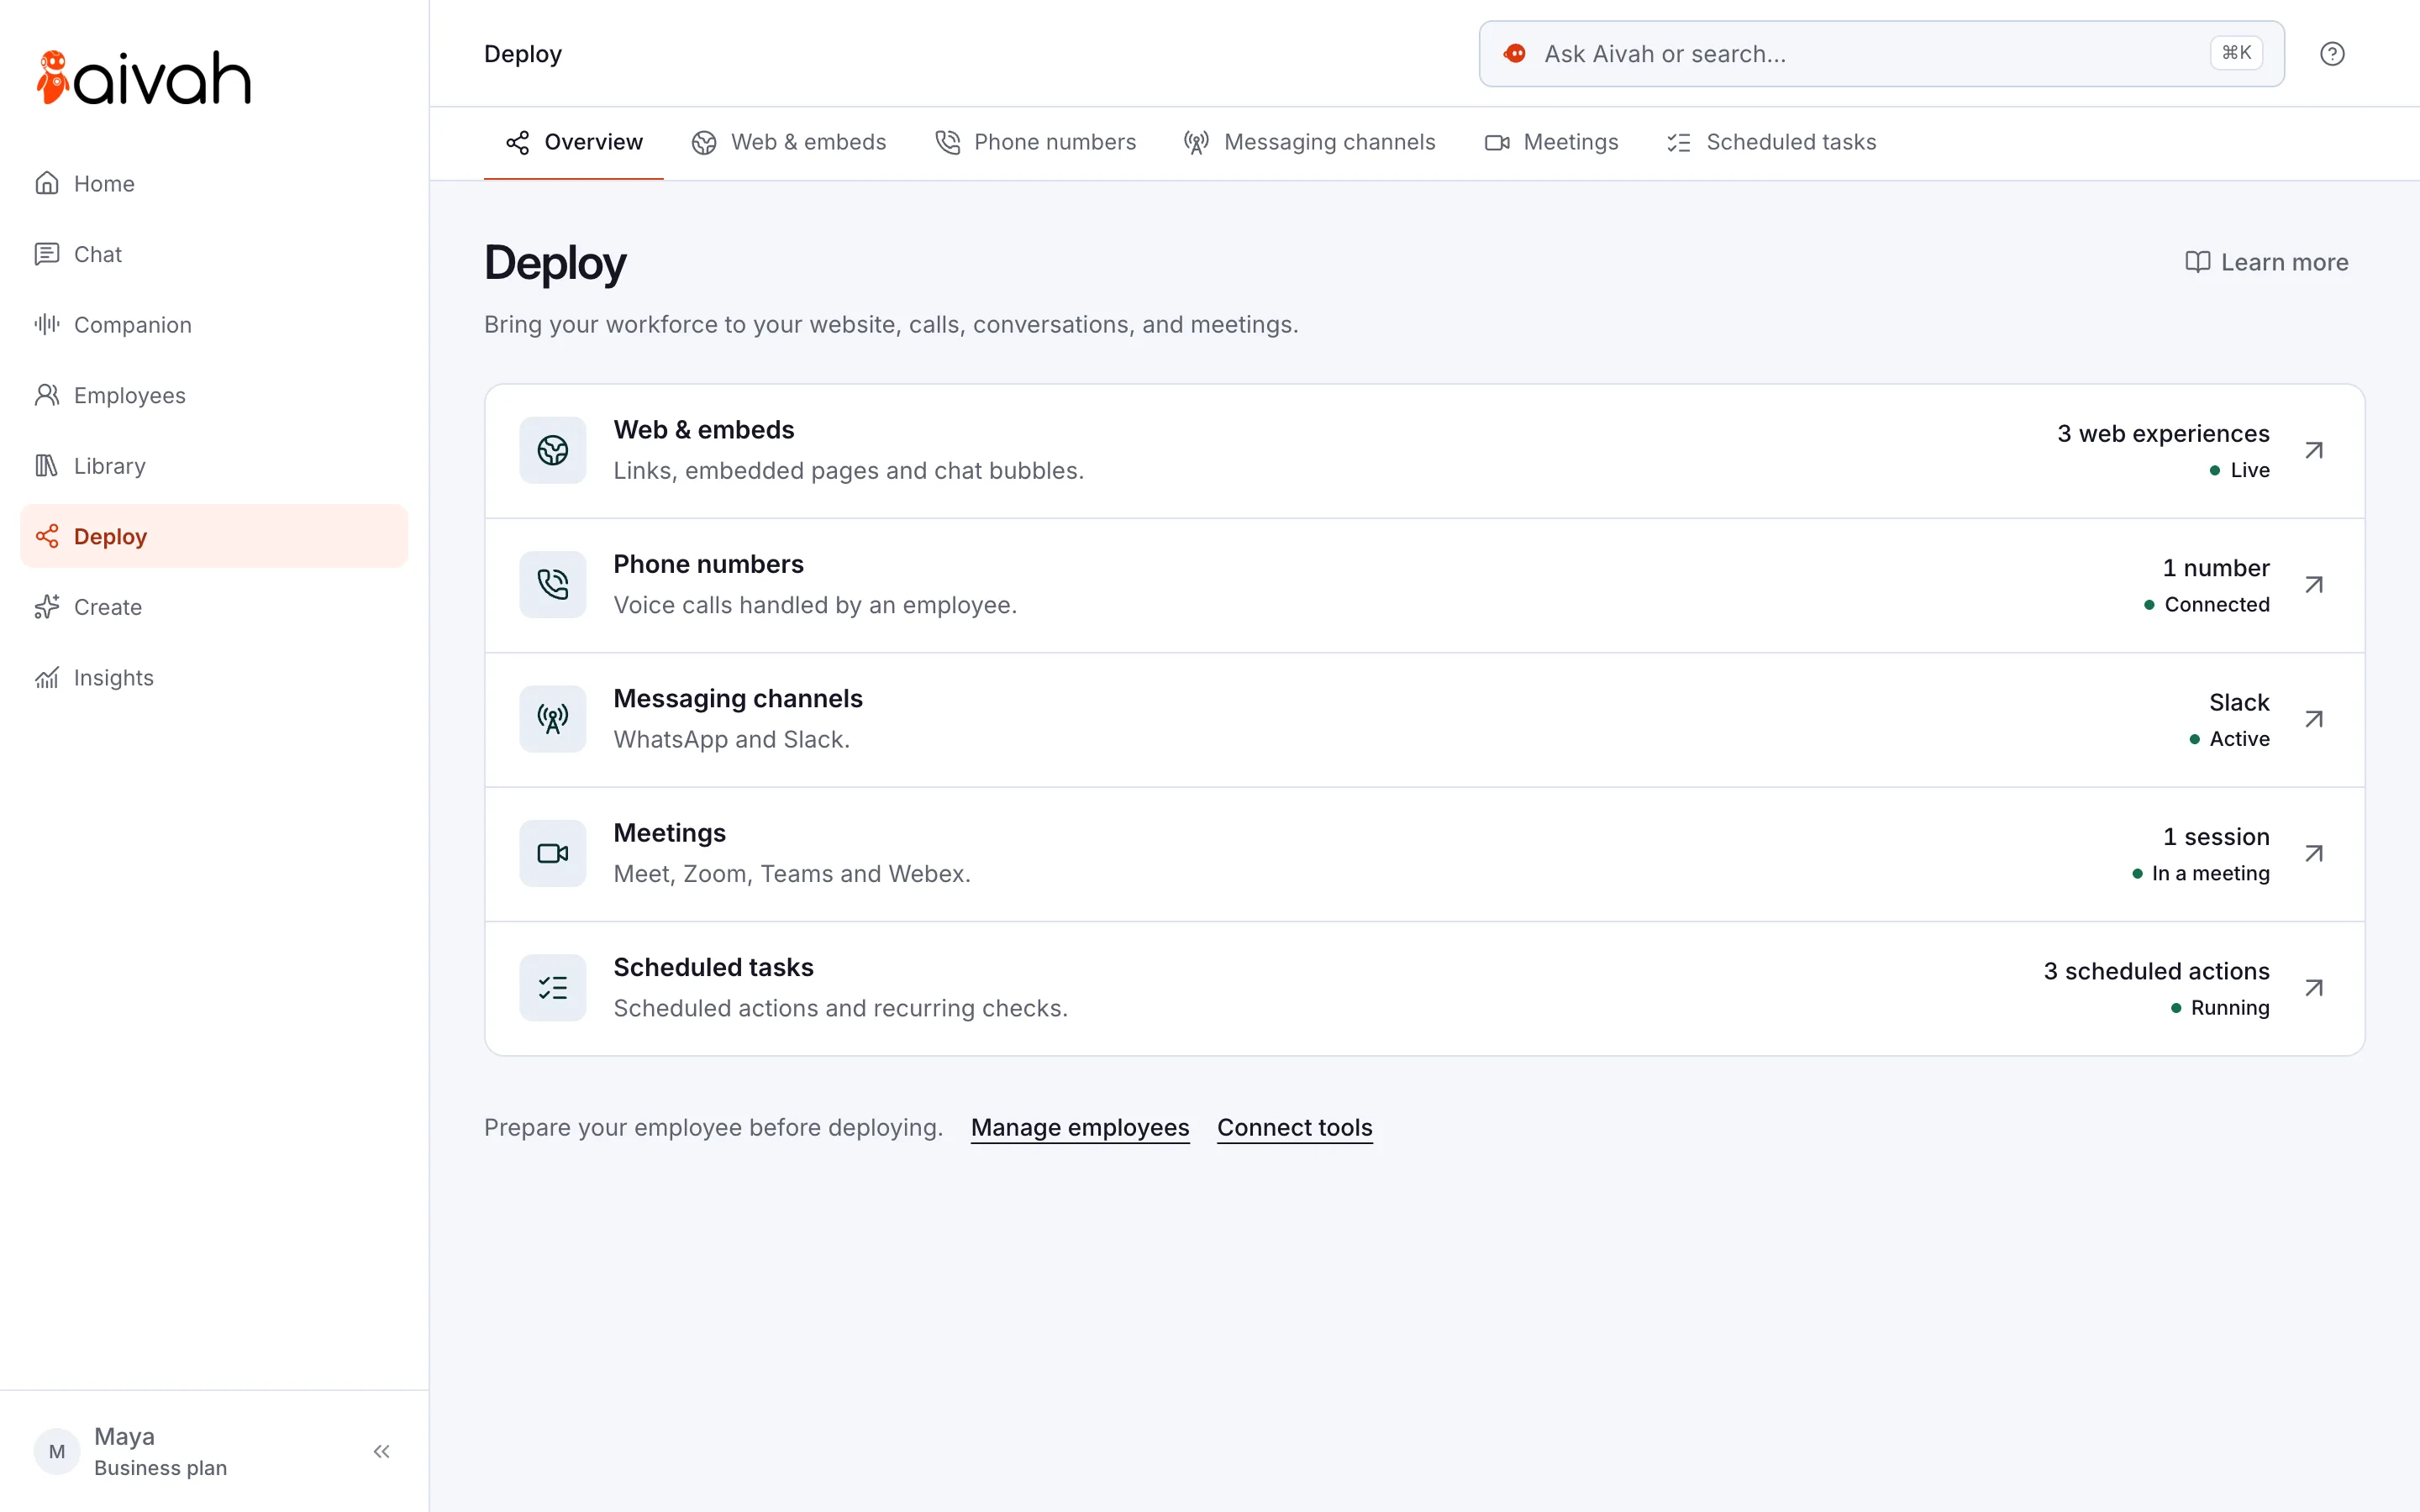Open arrow for Scheduled tasks row
This screenshot has height=1512, width=2420.
(2314, 988)
